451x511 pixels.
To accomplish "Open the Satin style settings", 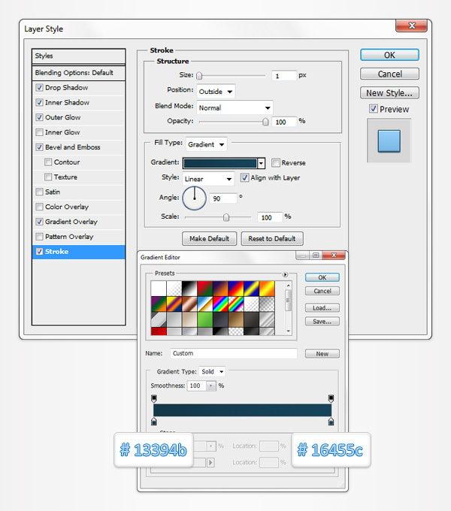I will tap(53, 192).
